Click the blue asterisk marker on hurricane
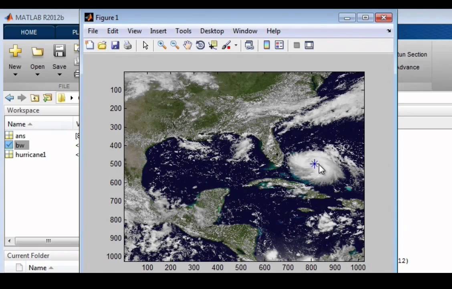The image size is (452, 289). pyautogui.click(x=314, y=164)
